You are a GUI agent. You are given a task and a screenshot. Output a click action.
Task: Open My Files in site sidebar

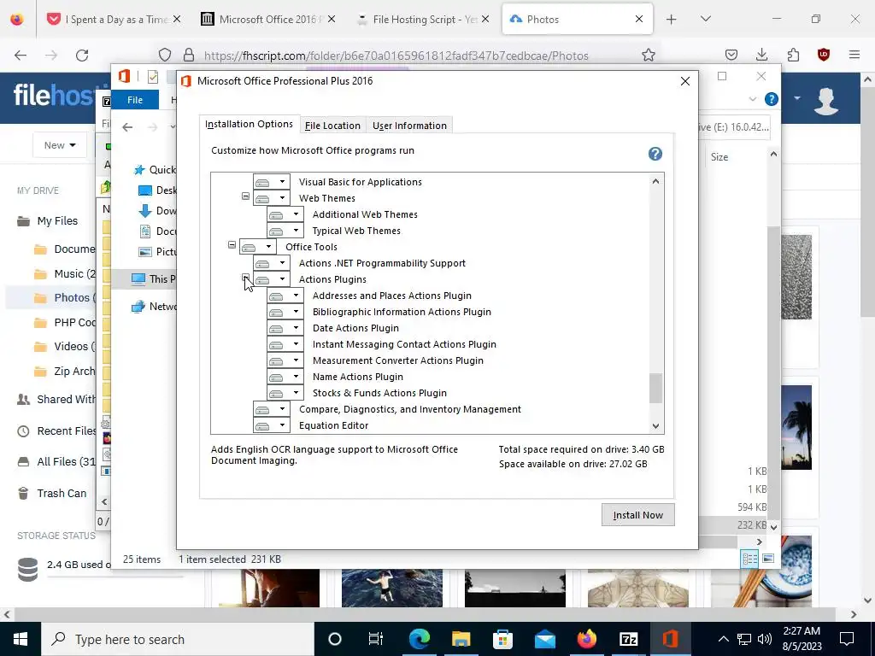tap(57, 221)
